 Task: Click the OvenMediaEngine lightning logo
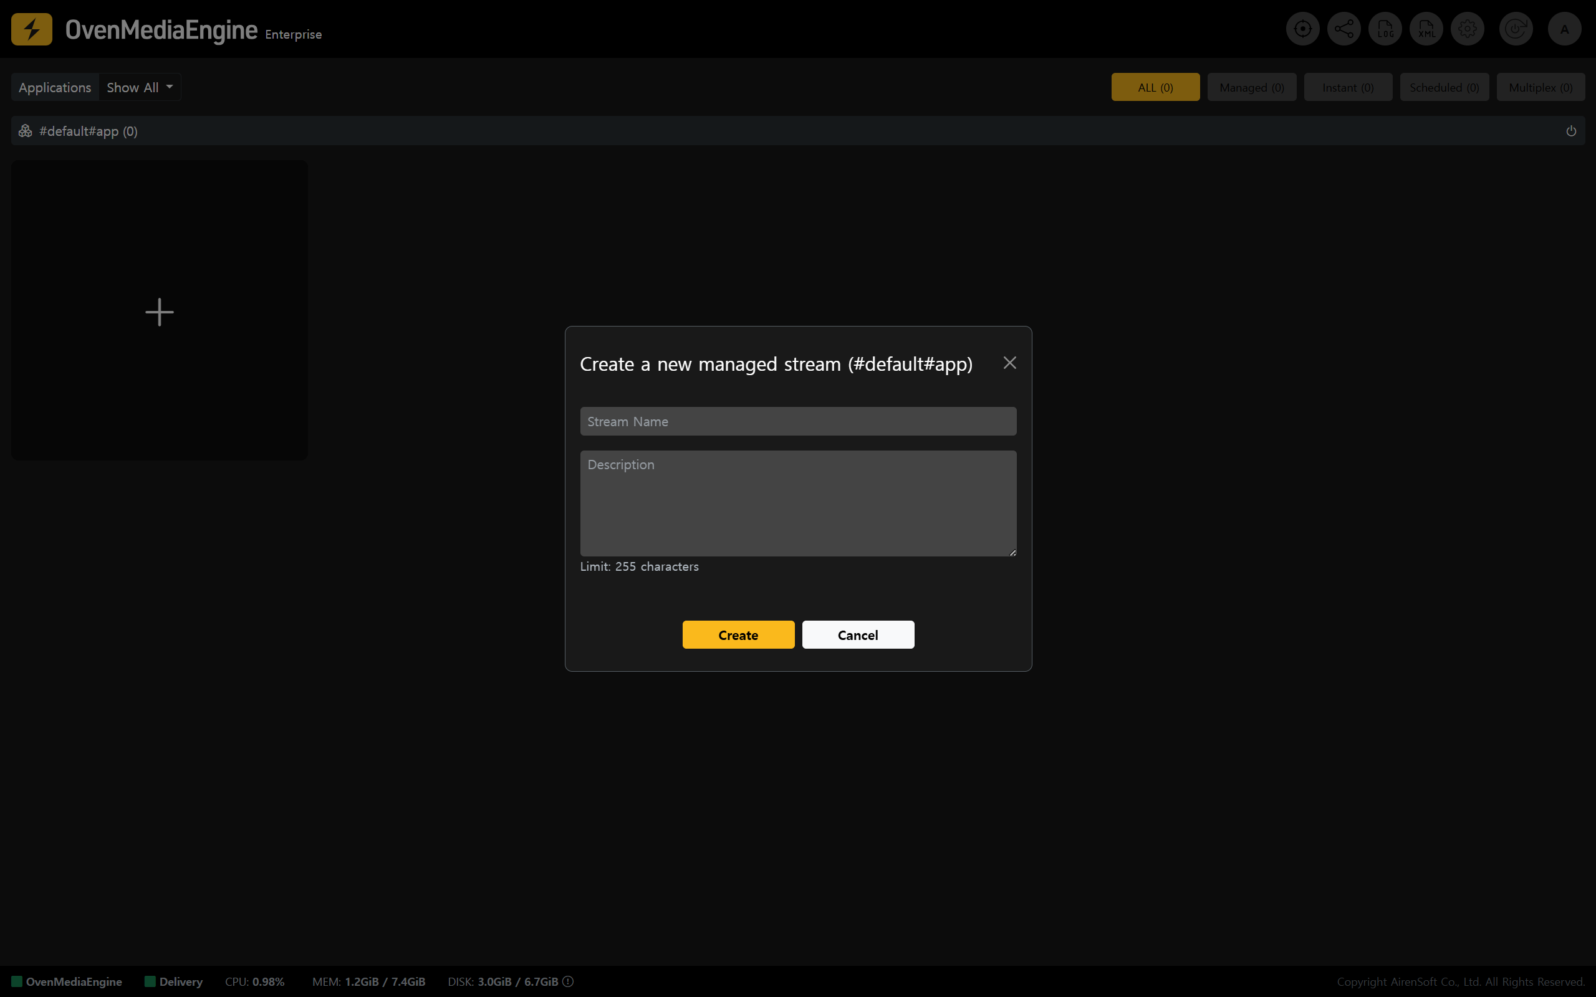coord(32,29)
